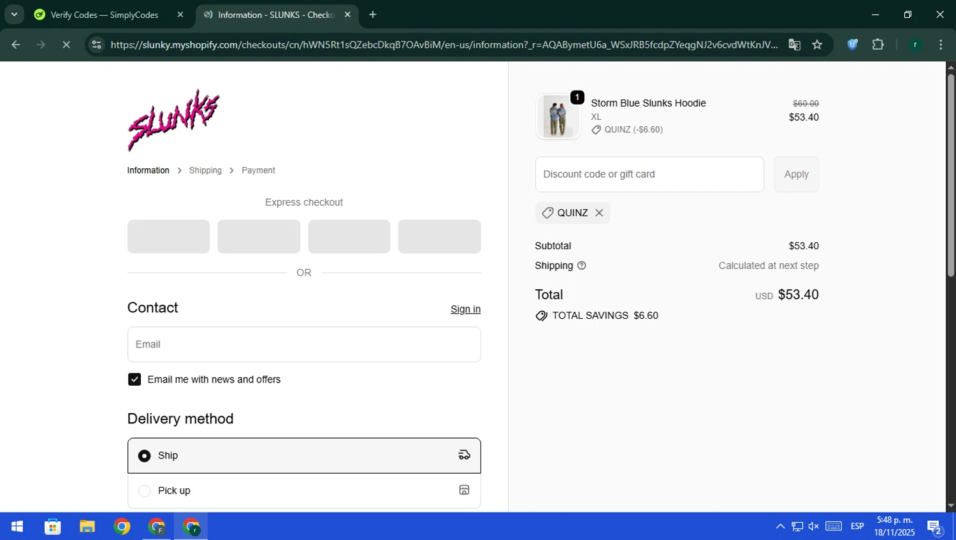The image size is (956, 540).
Task: Click the discount tag icon beside QUINZ (-$6.60)
Action: click(x=596, y=130)
